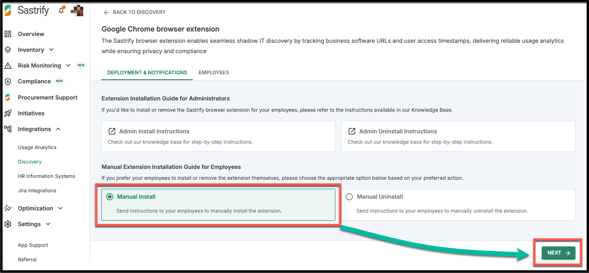Click the Compliance shield icon
The width and height of the screenshot is (589, 273).
[x=8, y=82]
